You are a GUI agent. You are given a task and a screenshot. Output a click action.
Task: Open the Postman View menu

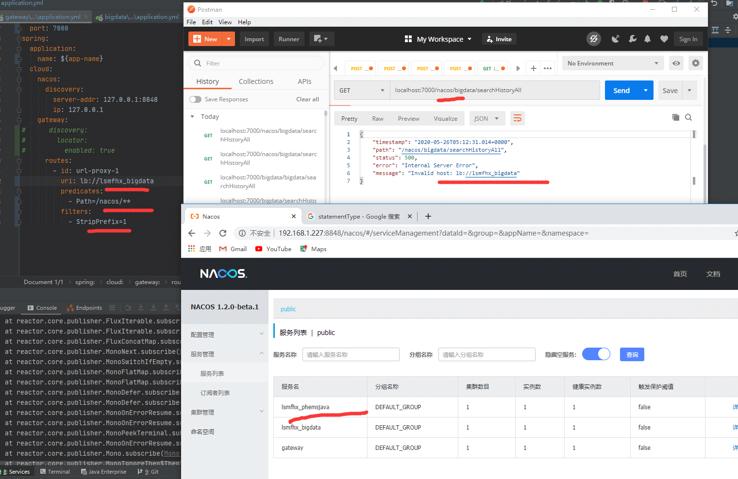pyautogui.click(x=225, y=22)
